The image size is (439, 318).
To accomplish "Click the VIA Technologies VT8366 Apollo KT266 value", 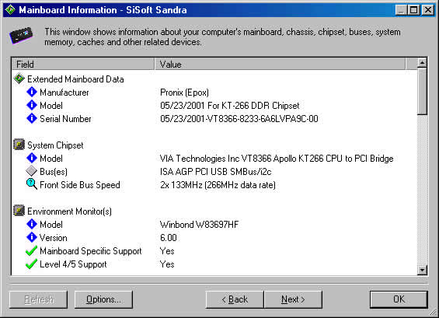I will [277, 159].
